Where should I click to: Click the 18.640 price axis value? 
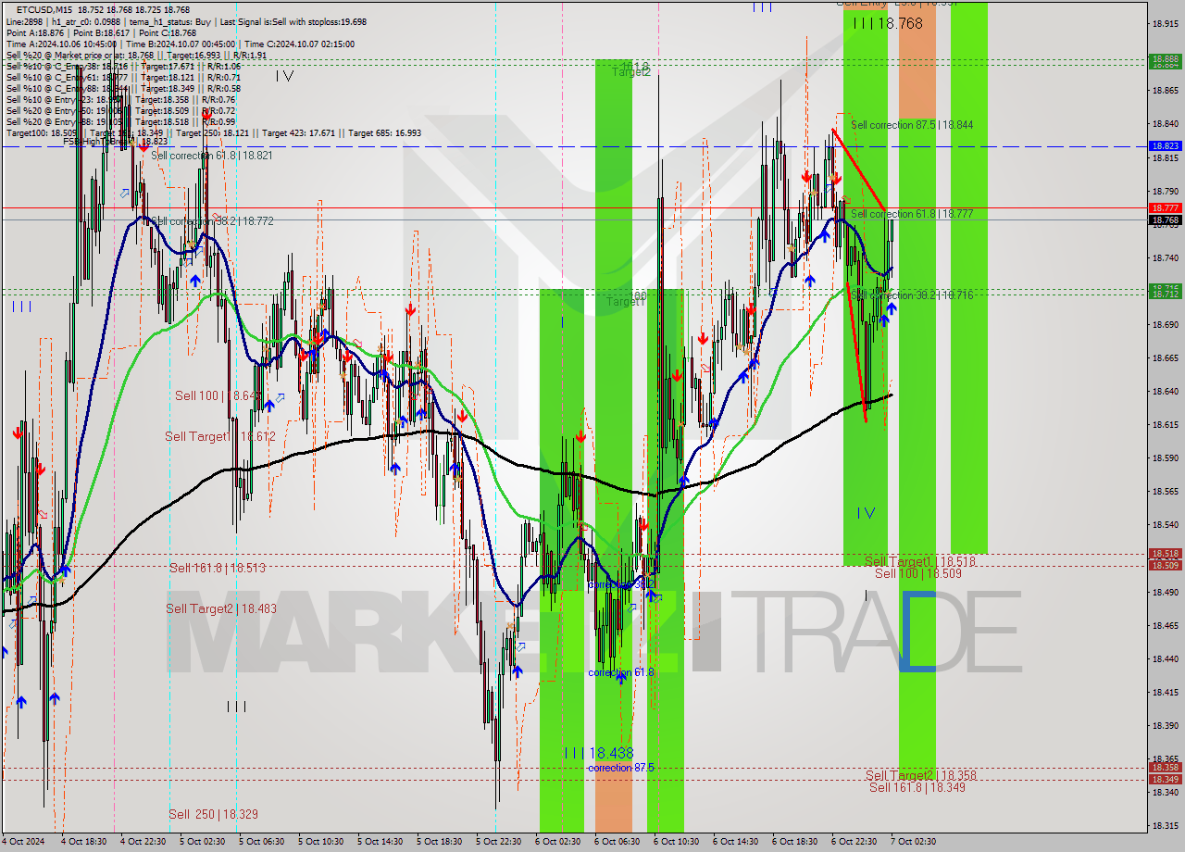click(1165, 392)
